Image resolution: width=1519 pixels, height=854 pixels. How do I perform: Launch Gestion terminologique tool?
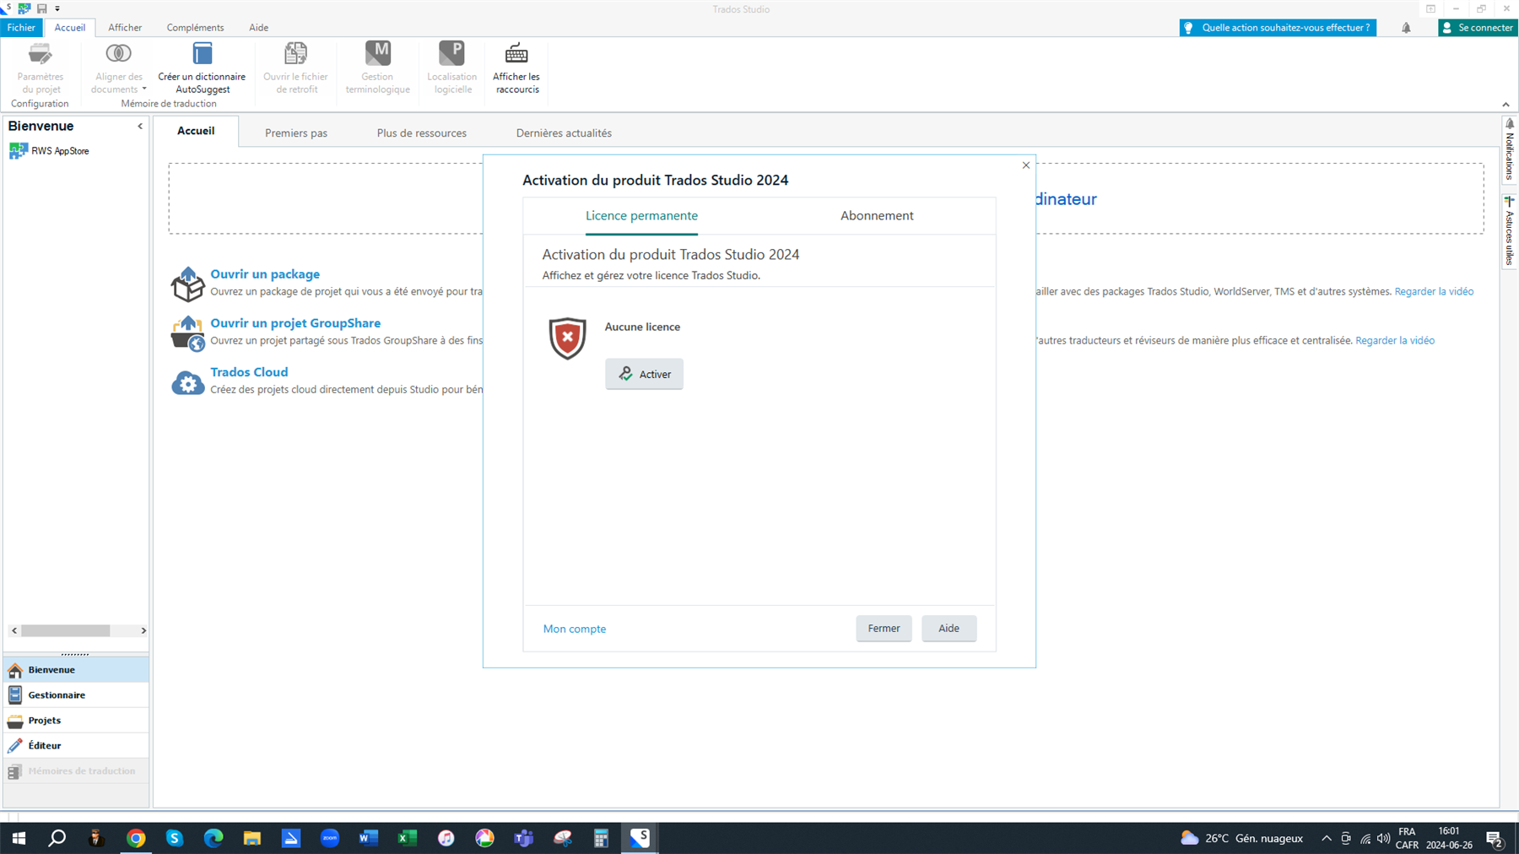(377, 68)
